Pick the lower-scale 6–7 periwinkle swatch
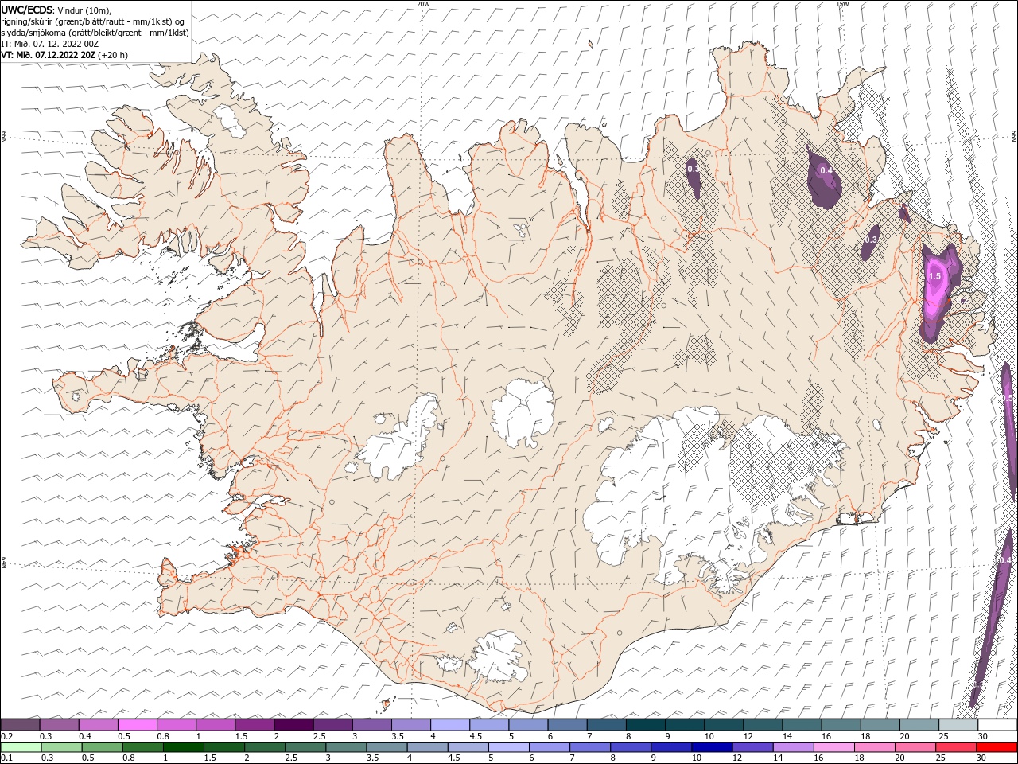The width and height of the screenshot is (1018, 764). tap(549, 747)
